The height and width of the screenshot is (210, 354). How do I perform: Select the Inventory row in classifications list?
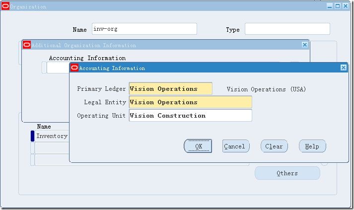52,136
